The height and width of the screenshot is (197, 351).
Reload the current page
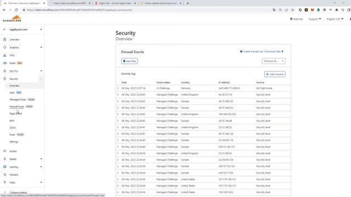coord(16,10)
